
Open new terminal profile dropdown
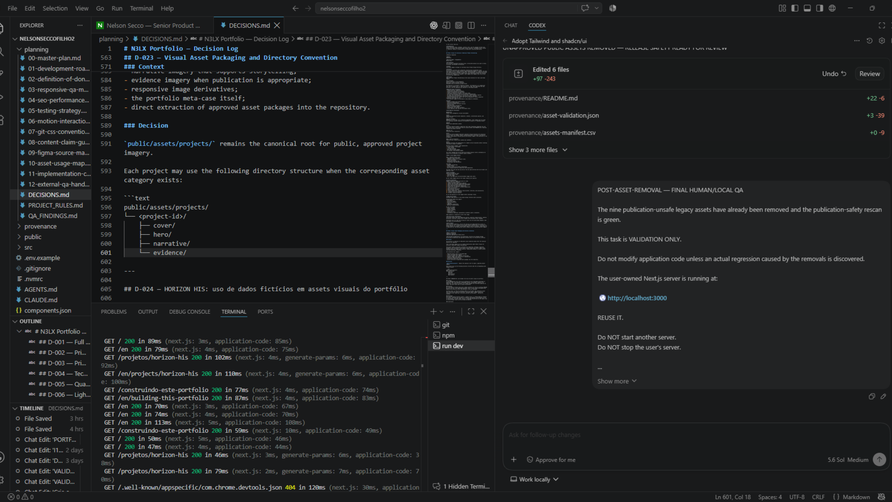(x=441, y=312)
